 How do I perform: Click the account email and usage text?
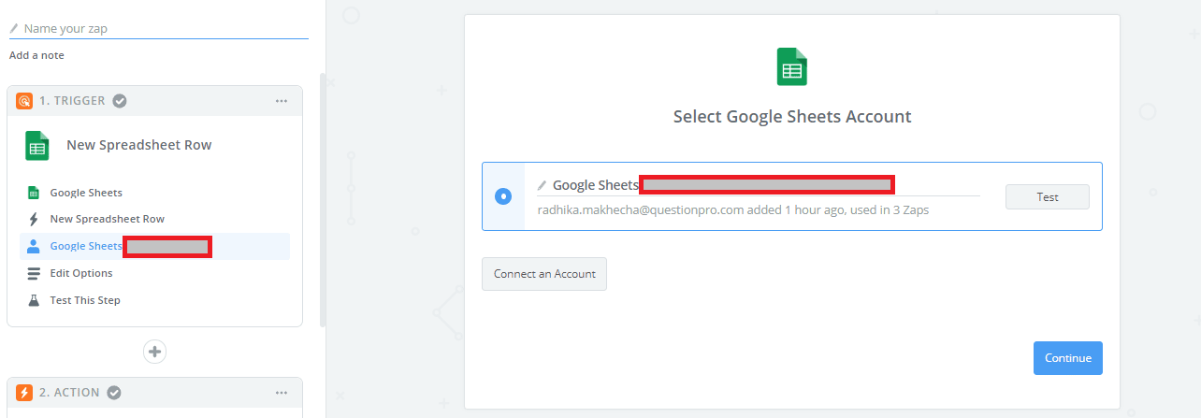coord(732,210)
